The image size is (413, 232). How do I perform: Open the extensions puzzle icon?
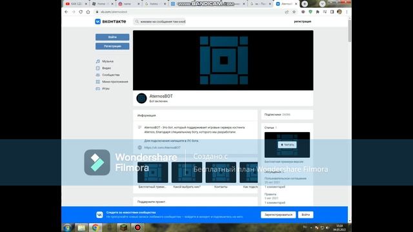pos(317,12)
